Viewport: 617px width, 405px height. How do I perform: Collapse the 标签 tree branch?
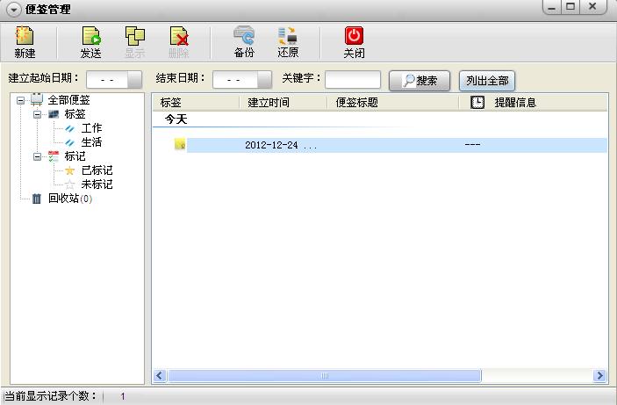[x=37, y=114]
